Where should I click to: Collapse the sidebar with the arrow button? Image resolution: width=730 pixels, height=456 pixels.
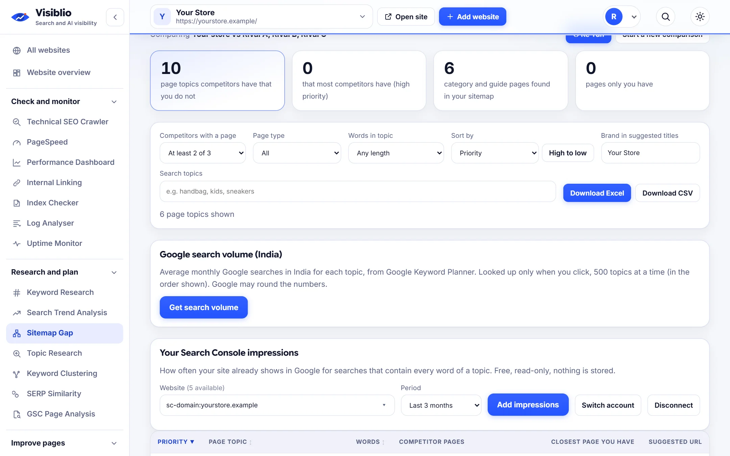tap(115, 17)
